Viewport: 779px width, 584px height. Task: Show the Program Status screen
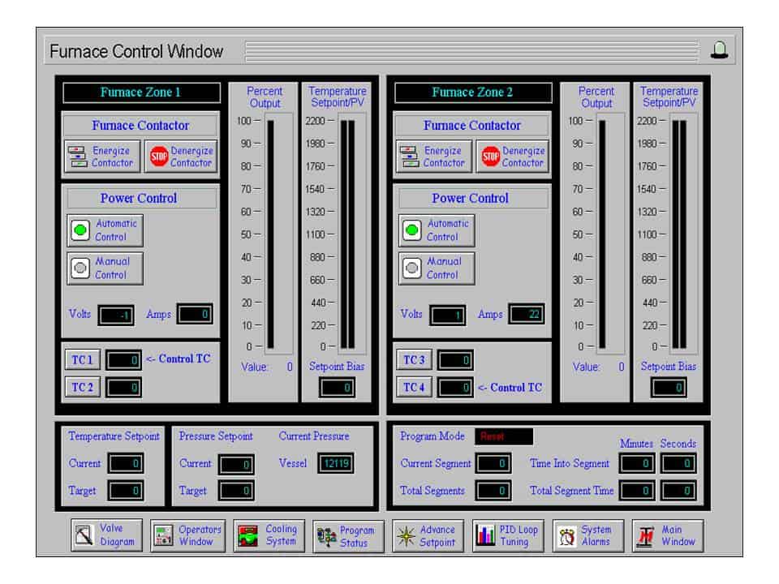(x=346, y=537)
